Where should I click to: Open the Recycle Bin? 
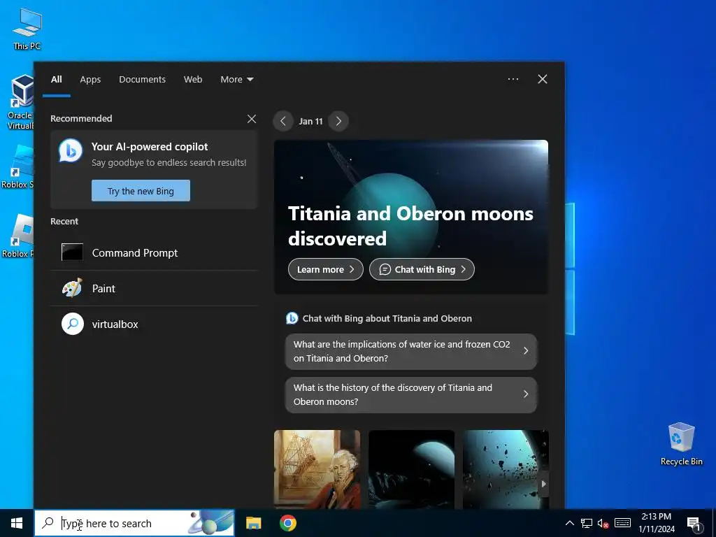point(681,444)
